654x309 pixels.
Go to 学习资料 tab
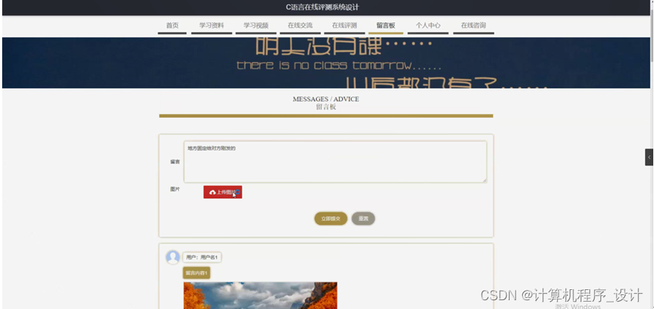(x=211, y=26)
